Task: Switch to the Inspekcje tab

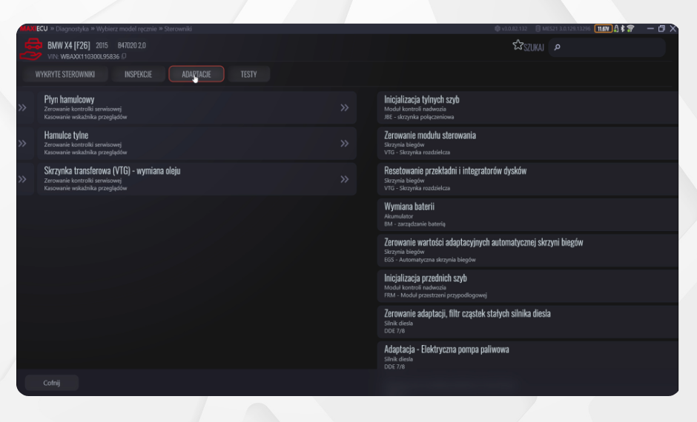Action: pyautogui.click(x=138, y=74)
